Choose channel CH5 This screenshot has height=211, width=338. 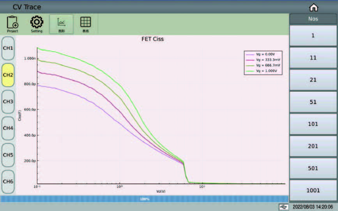8,155
